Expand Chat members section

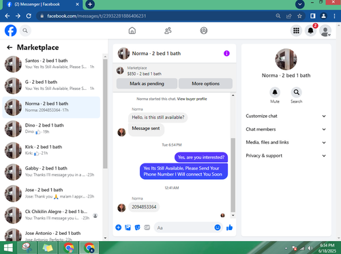(286, 129)
